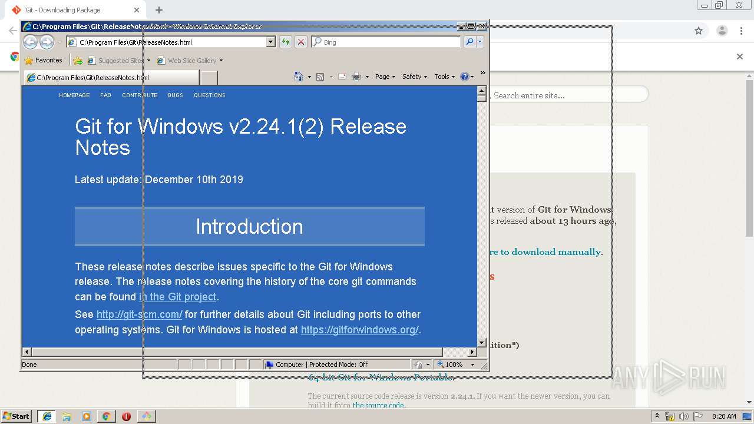
Task: Open the Tools menu
Action: pos(445,77)
